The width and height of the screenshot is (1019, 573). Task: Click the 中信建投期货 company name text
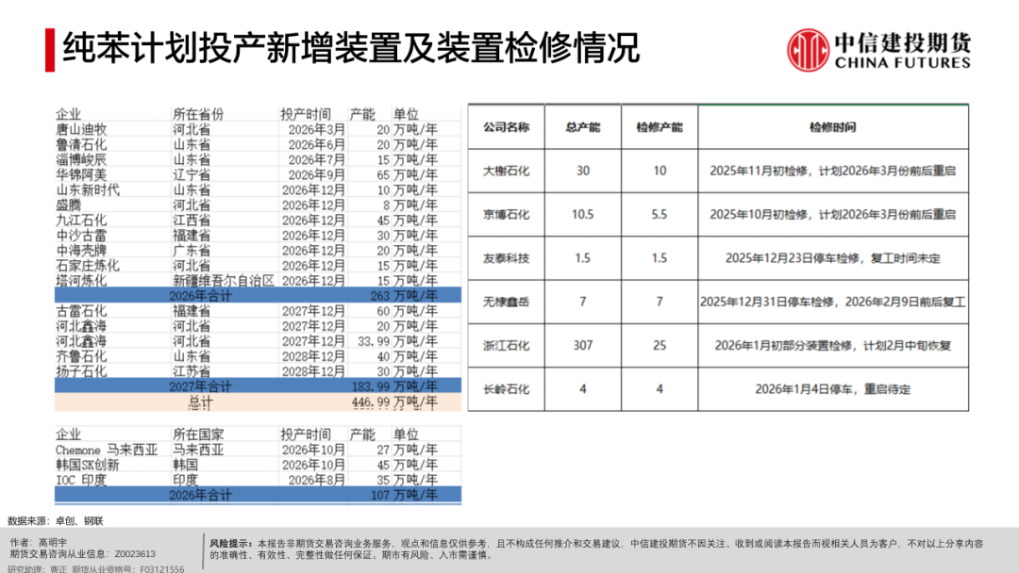(x=903, y=42)
